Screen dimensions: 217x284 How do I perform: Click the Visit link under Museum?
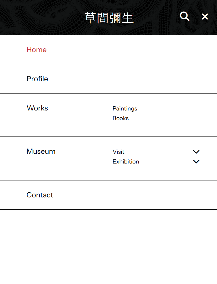coord(118,152)
